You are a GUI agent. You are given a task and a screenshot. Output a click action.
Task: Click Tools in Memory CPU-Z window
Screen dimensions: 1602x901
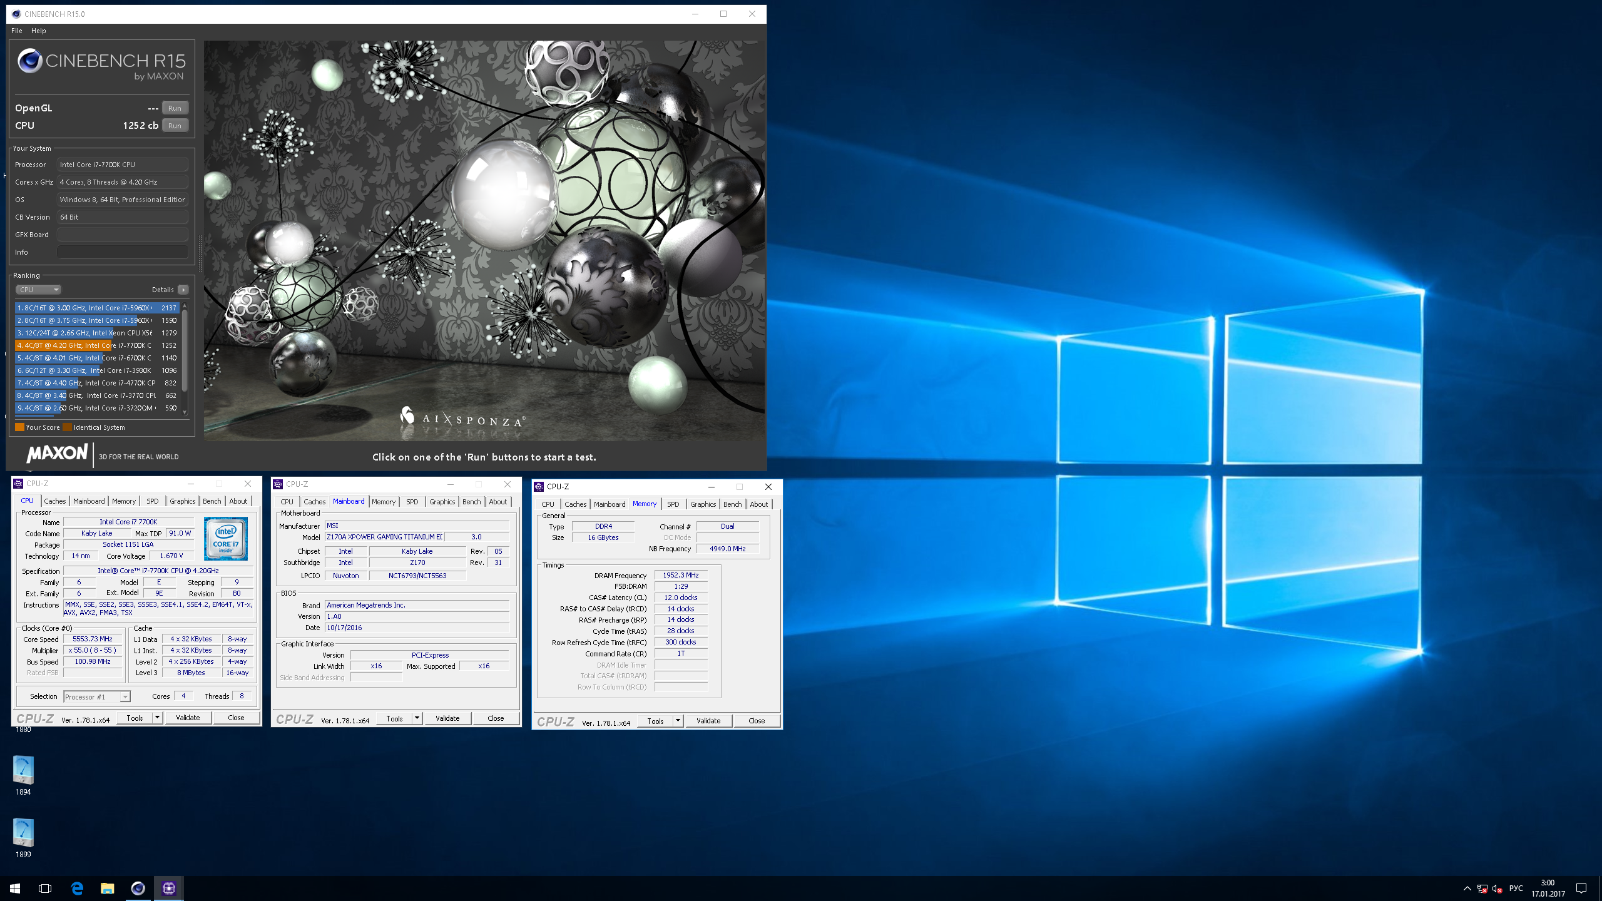point(656,721)
